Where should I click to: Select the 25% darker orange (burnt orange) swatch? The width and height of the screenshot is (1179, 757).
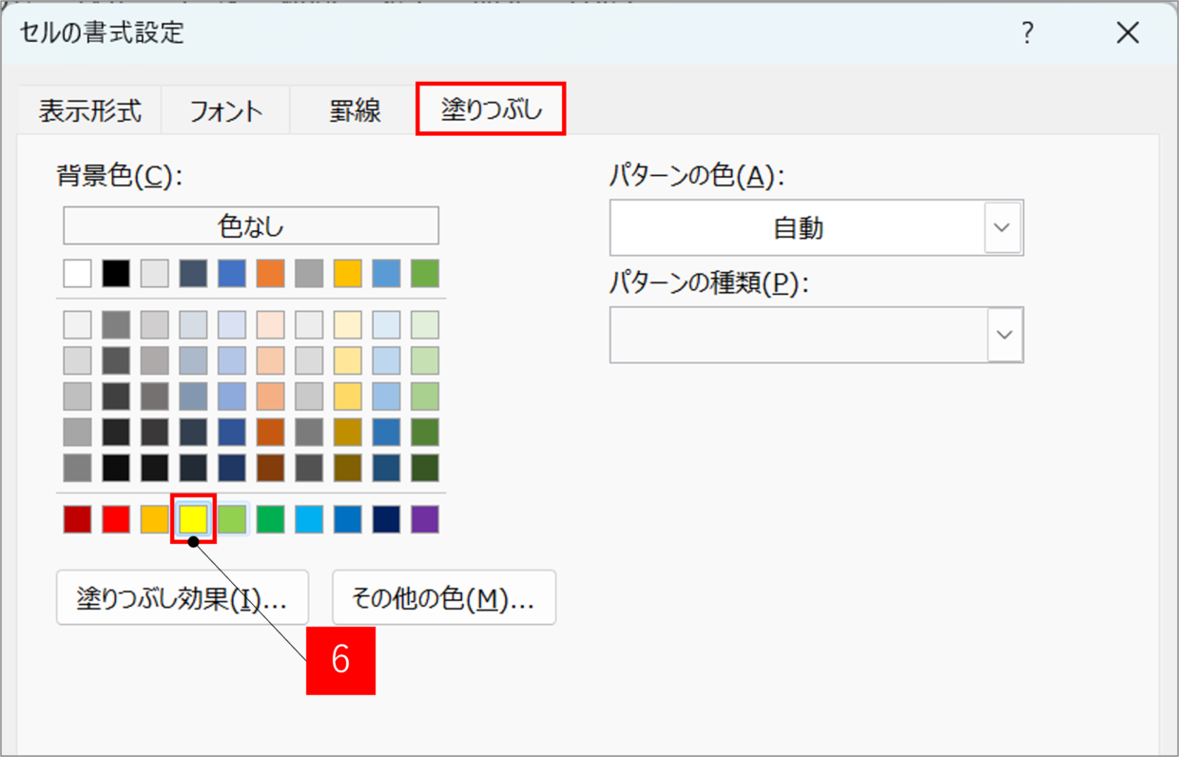271,432
